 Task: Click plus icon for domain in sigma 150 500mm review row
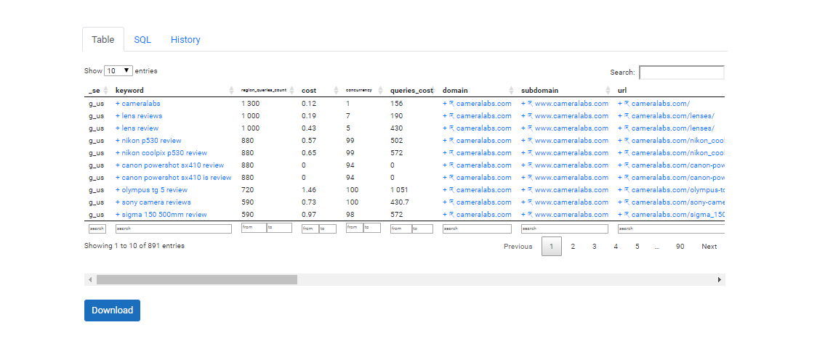pyautogui.click(x=445, y=215)
